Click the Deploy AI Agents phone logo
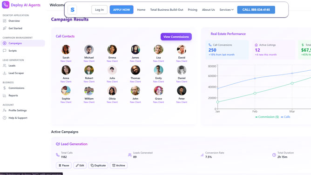 point(6,5)
